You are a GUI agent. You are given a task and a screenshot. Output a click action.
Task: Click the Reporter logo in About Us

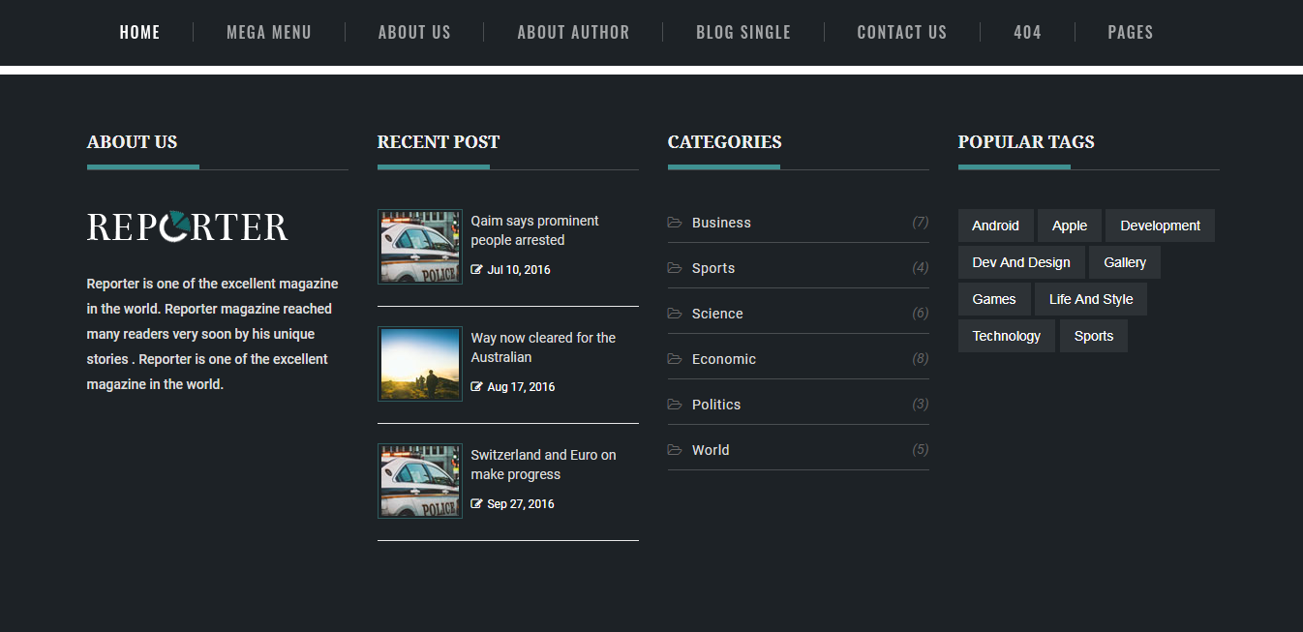[188, 226]
